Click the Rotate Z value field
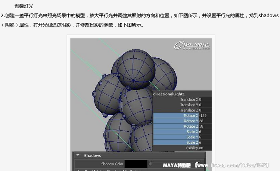The height and width of the screenshot is (171, 280). (x=205, y=126)
